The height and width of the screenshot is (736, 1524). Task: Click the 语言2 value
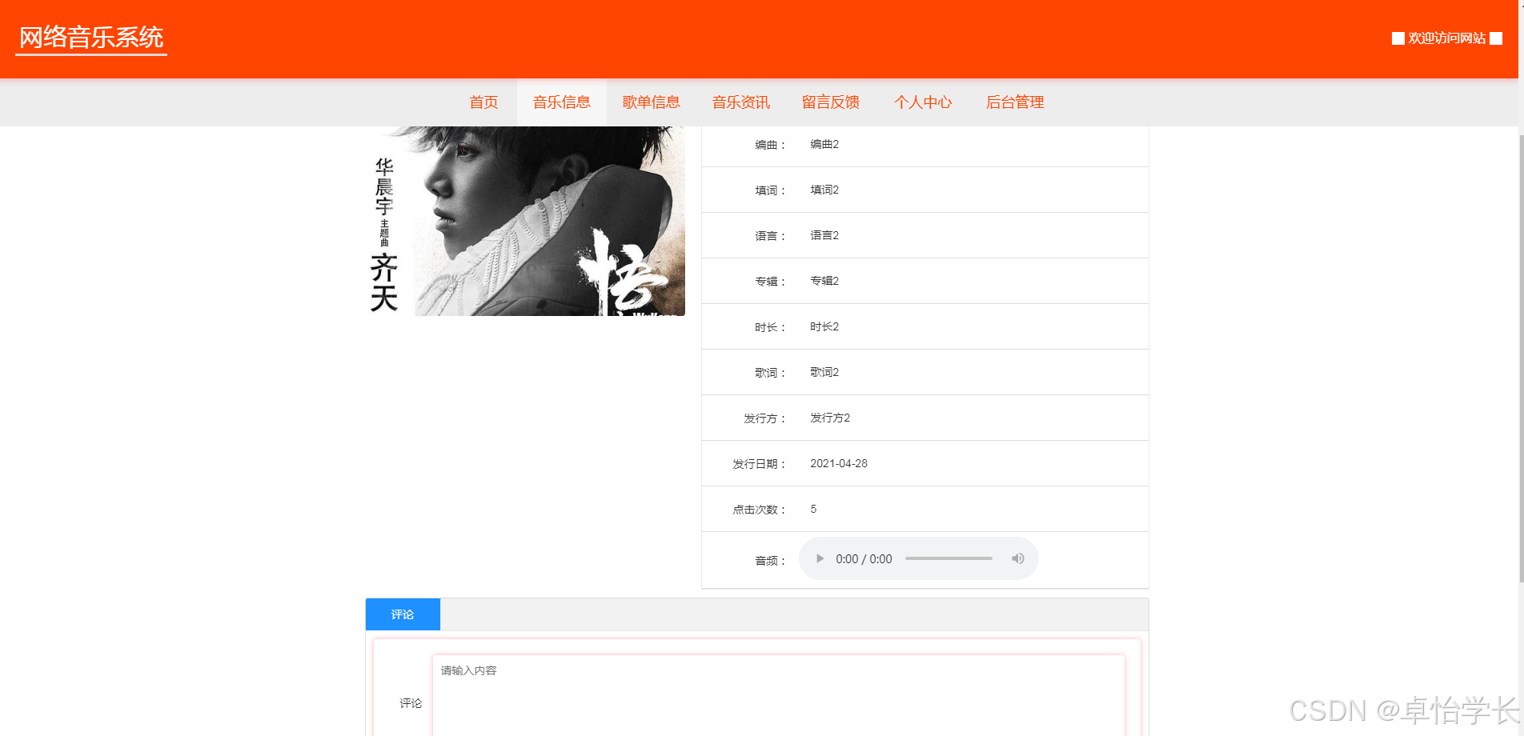tap(824, 235)
